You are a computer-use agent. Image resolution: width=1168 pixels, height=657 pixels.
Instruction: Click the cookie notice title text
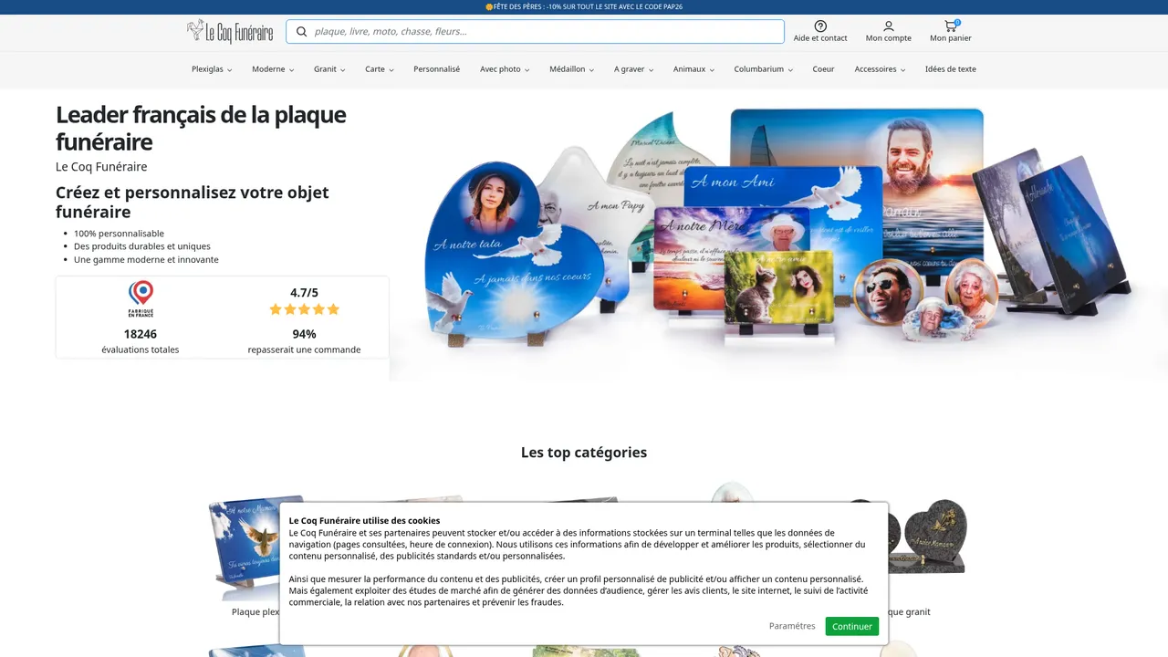coord(364,520)
